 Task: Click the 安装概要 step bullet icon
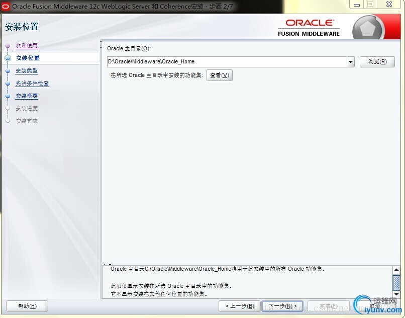click(x=8, y=96)
